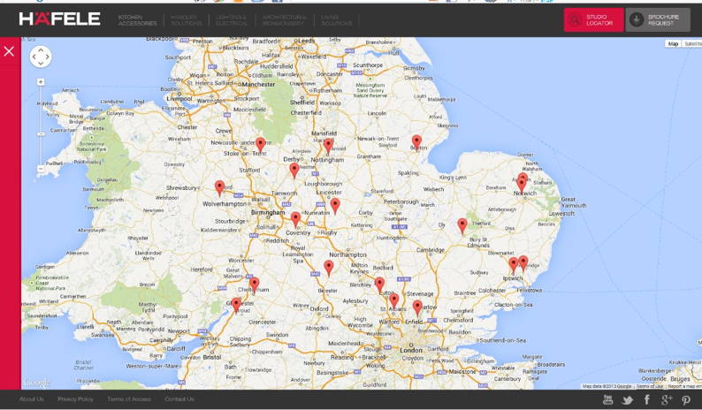Open the Architectural Ironmongery menu

285,20
